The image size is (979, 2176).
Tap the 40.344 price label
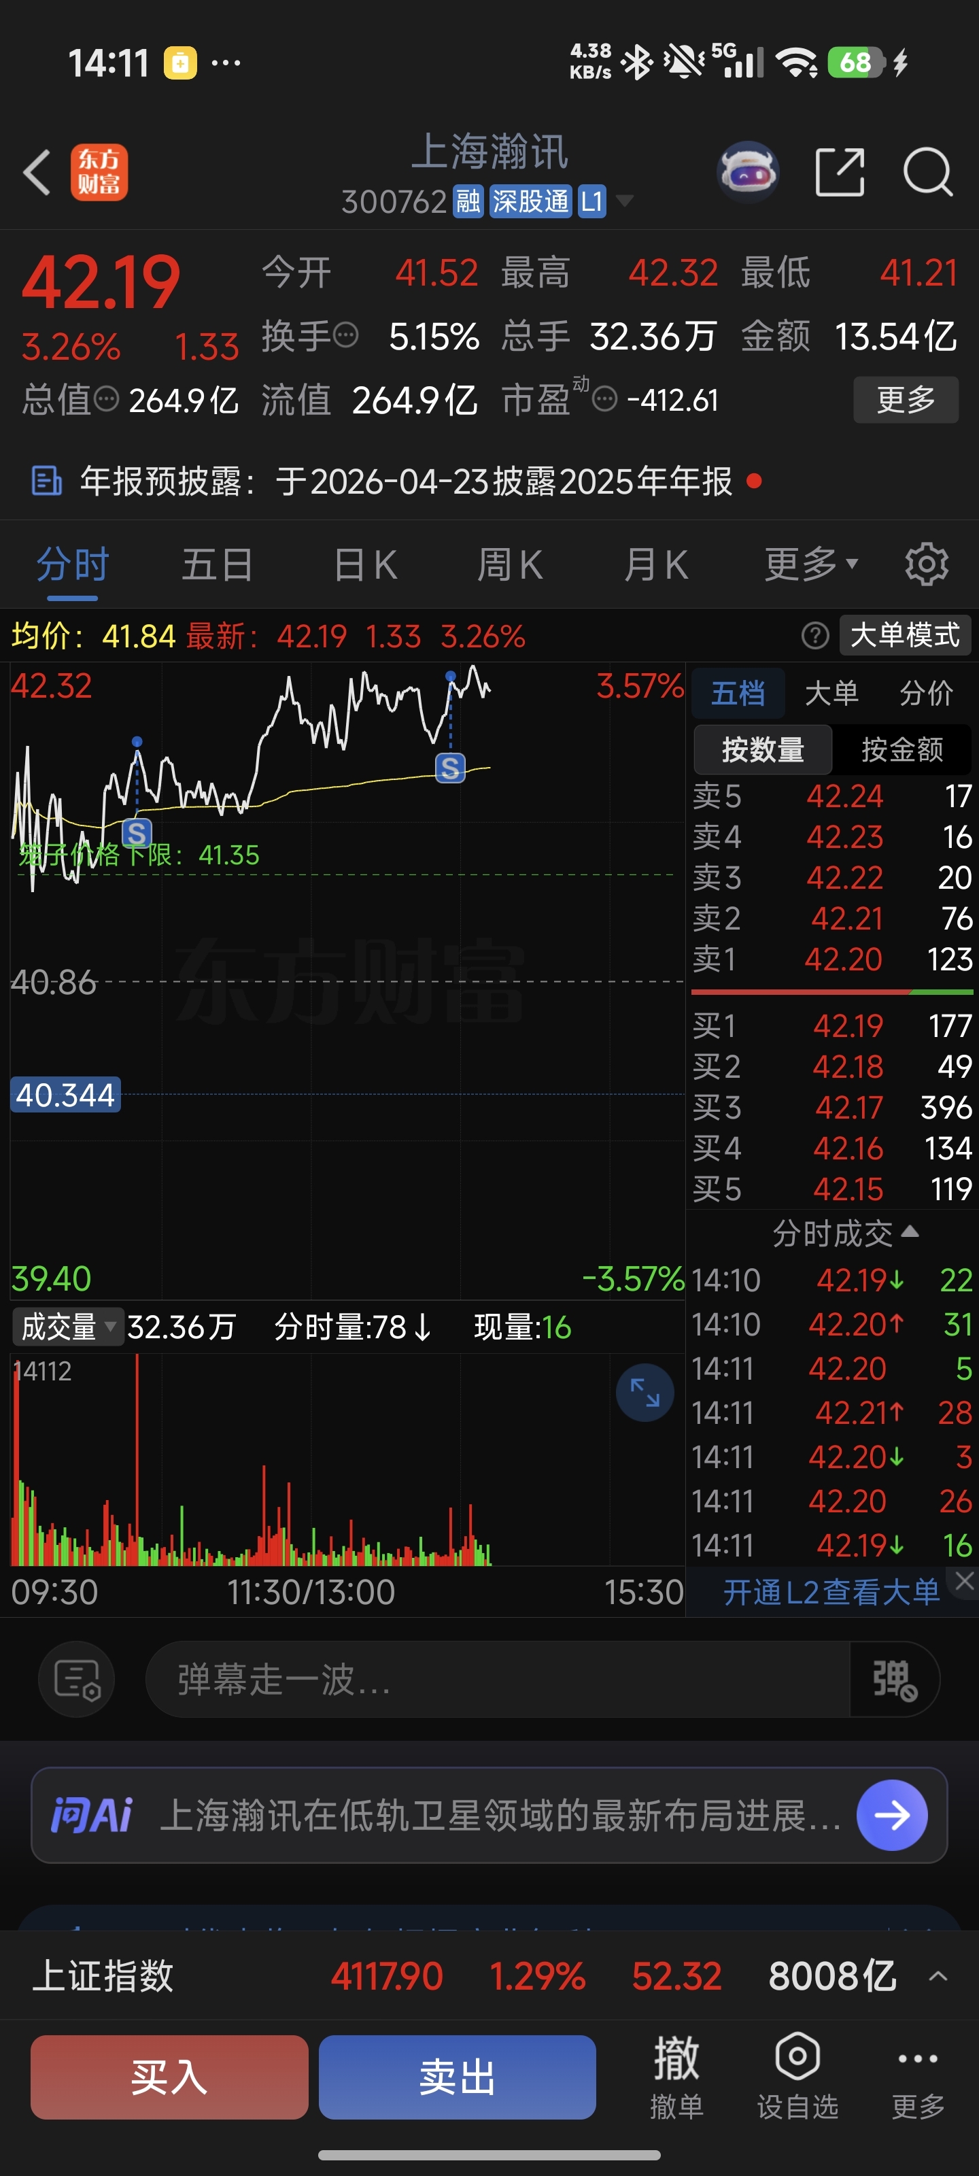click(x=65, y=1095)
